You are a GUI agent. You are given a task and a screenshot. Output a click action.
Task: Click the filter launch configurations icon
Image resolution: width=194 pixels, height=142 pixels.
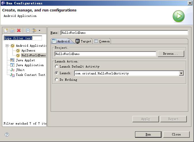34,30
